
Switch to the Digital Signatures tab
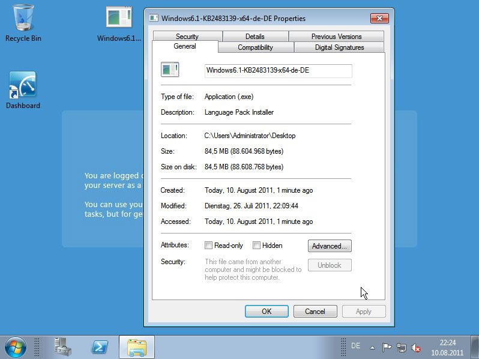tap(339, 47)
